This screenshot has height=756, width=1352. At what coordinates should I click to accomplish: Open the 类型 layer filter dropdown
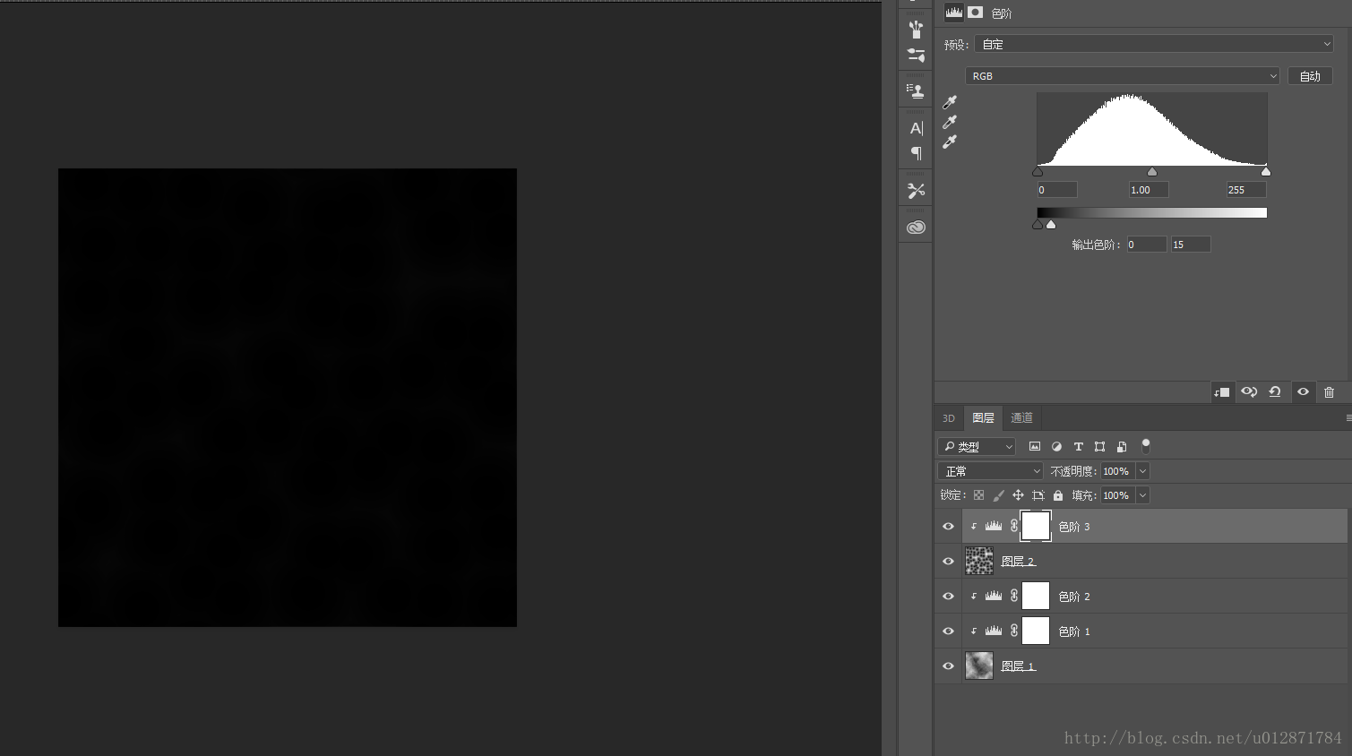977,446
